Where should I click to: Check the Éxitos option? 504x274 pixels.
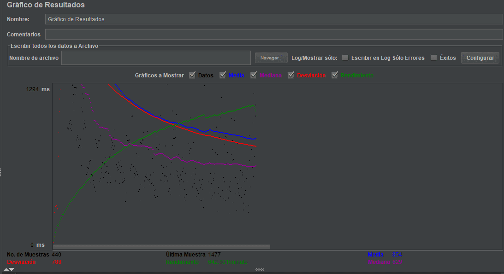pos(433,58)
